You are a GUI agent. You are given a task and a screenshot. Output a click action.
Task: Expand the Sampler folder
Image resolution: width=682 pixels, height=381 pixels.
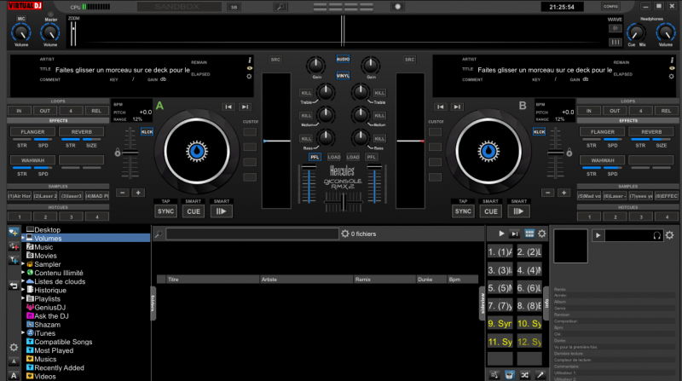tap(23, 264)
